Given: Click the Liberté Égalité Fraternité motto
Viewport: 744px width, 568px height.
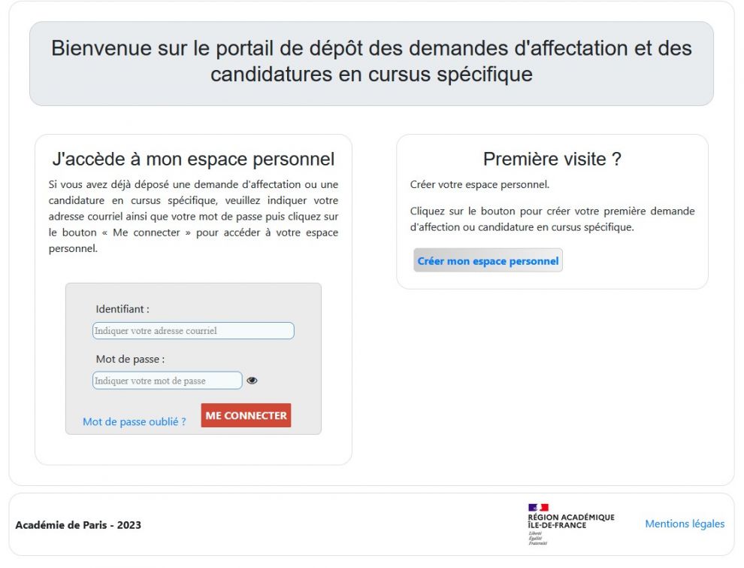Looking at the screenshot, I should coord(537,538).
